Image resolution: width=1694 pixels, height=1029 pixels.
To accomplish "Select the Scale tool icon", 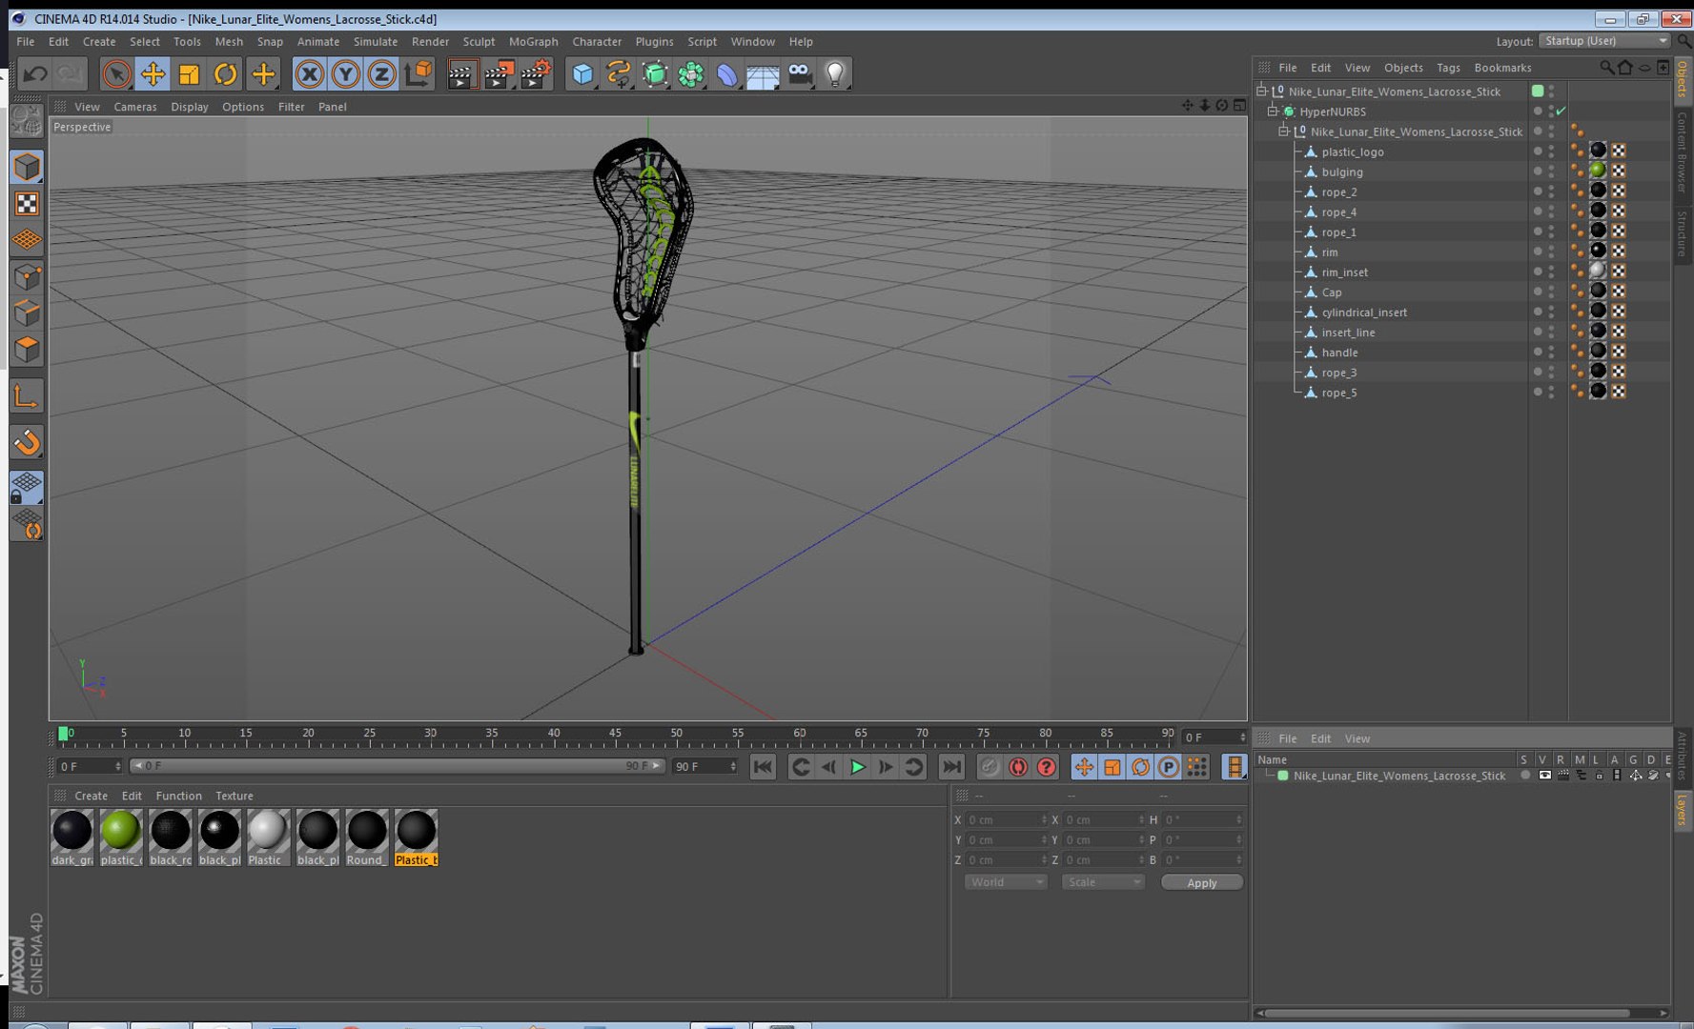I will (189, 73).
